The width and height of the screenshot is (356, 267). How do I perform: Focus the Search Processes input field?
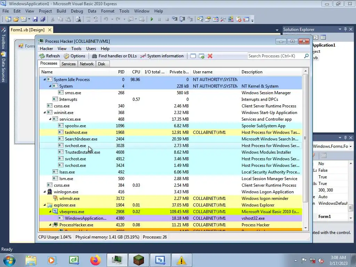click(276, 56)
